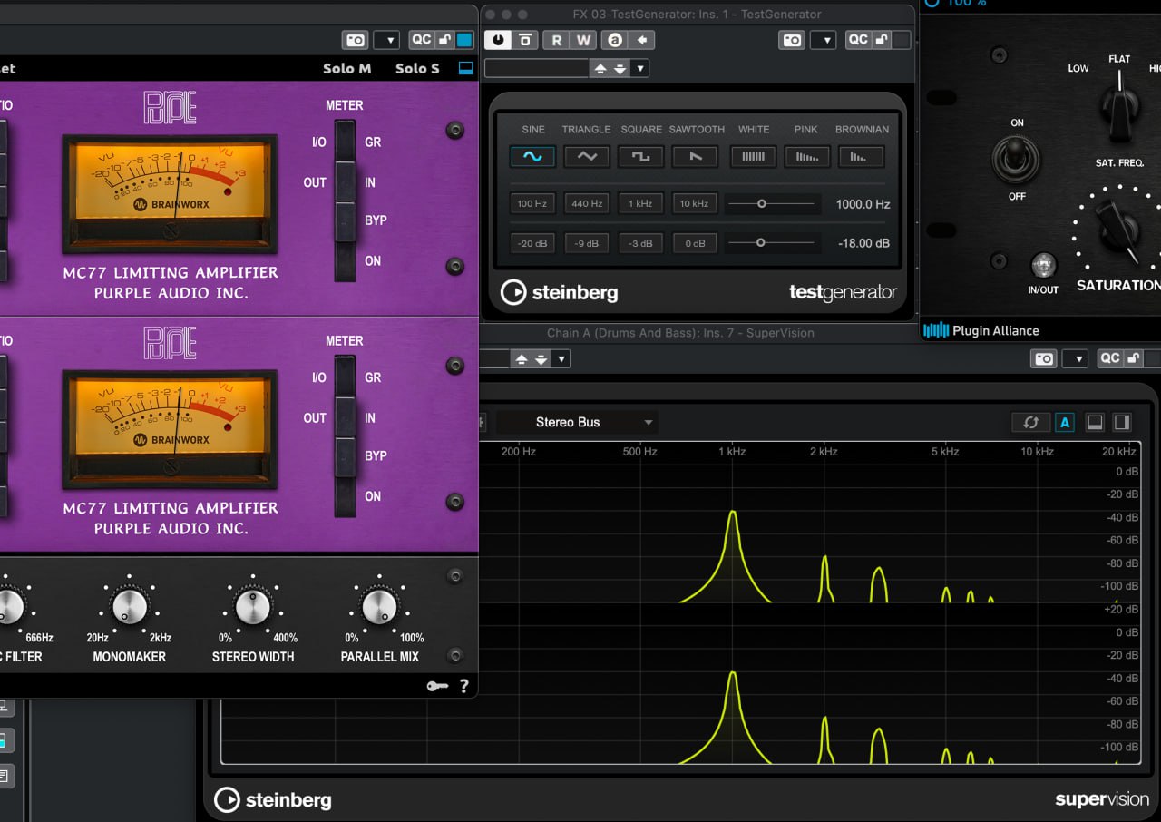This screenshot has height=822, width=1161.
Task: Select the Pink noise generator button
Action: pyautogui.click(x=806, y=156)
